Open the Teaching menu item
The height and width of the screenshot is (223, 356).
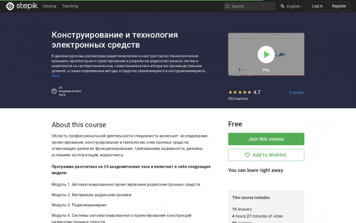click(70, 6)
